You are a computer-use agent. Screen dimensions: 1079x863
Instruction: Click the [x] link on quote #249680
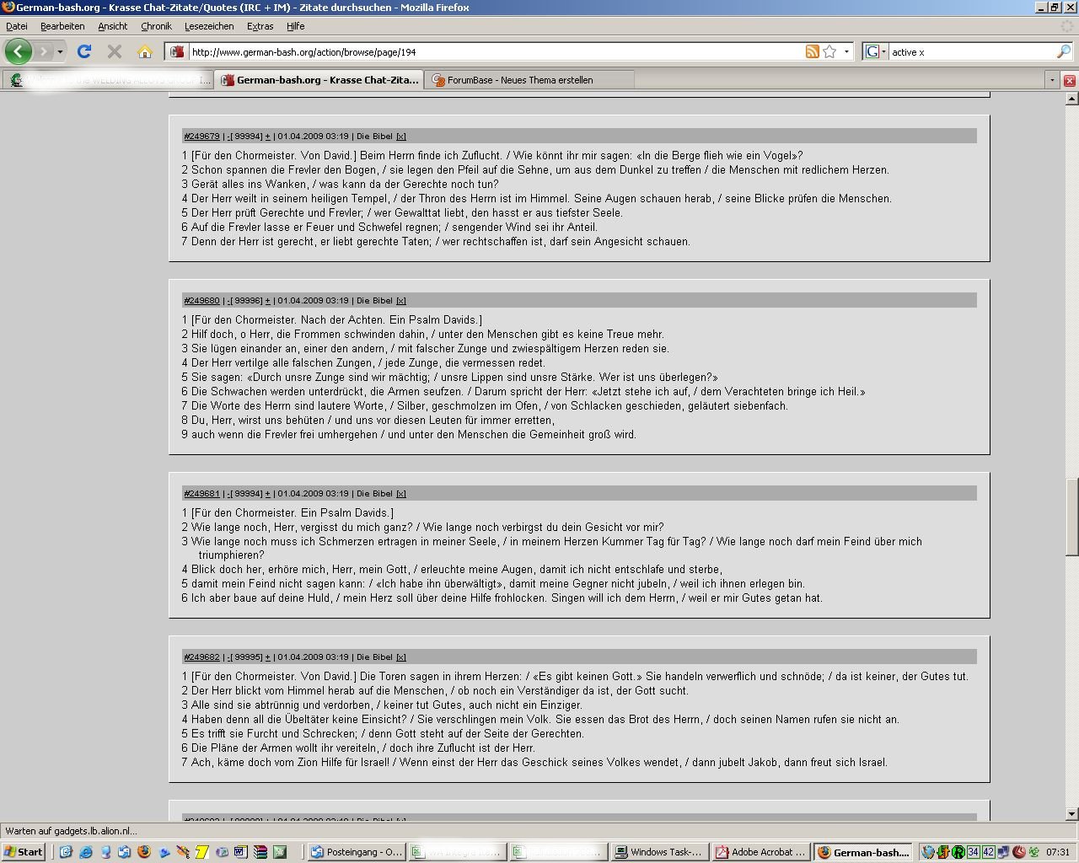click(x=401, y=301)
